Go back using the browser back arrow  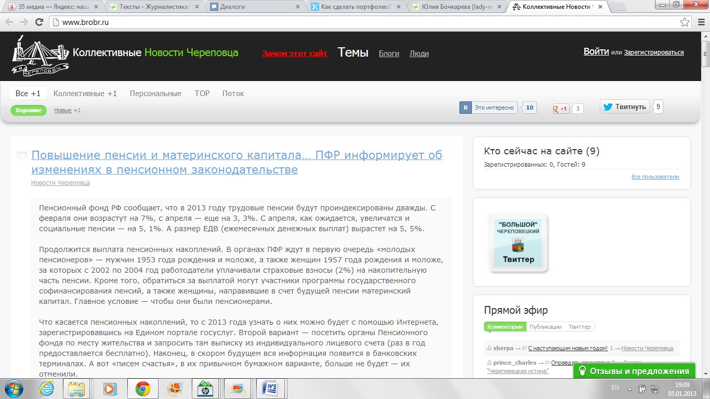click(x=10, y=22)
